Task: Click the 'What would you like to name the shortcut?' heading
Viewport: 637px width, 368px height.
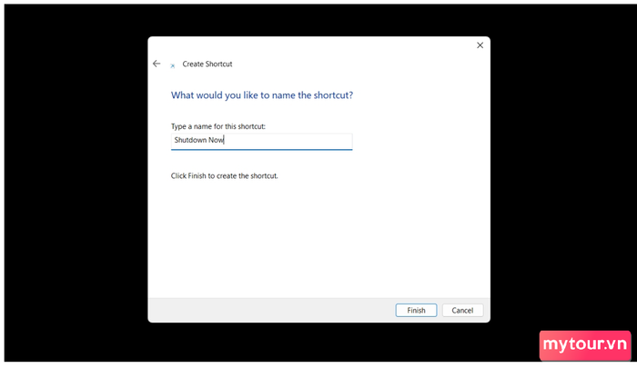Action: coord(262,95)
